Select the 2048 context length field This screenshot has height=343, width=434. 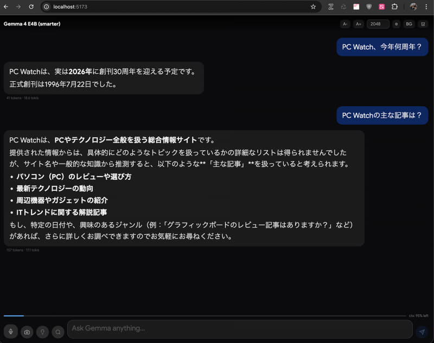(378, 24)
